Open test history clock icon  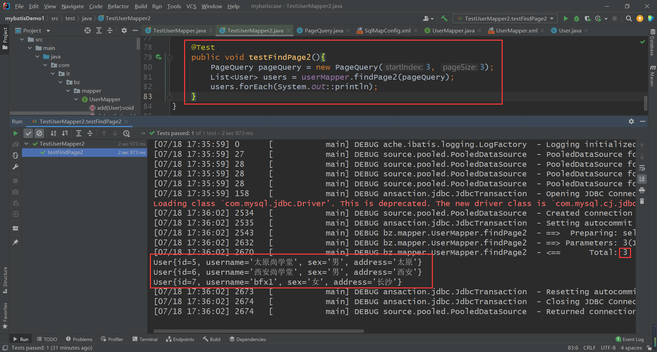pyautogui.click(x=127, y=133)
